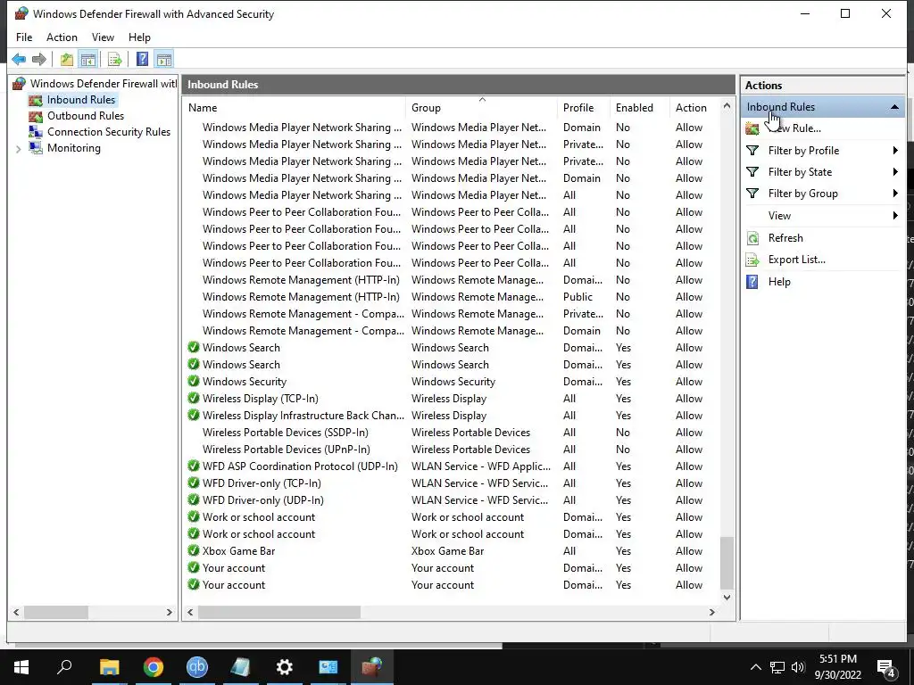This screenshot has width=914, height=685.
Task: Select the Connection Security Rules tree item
Action: (108, 132)
